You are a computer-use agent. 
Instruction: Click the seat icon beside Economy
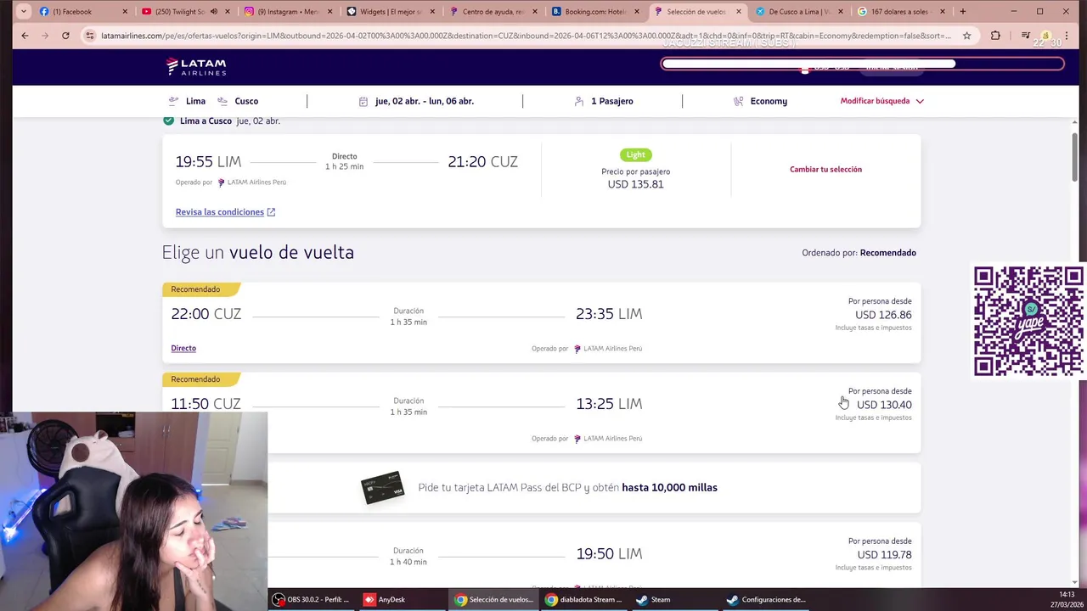(739, 101)
